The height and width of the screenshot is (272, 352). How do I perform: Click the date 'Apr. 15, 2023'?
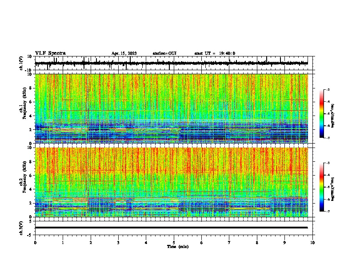pyautogui.click(x=124, y=53)
